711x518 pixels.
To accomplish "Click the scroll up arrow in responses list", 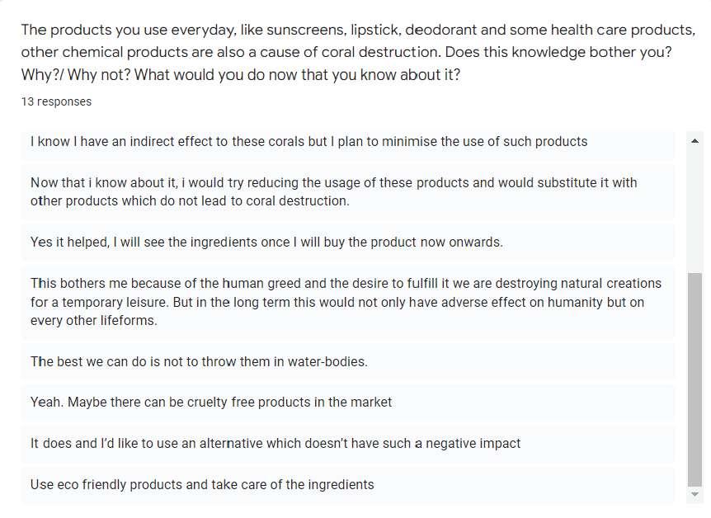I will [x=695, y=141].
